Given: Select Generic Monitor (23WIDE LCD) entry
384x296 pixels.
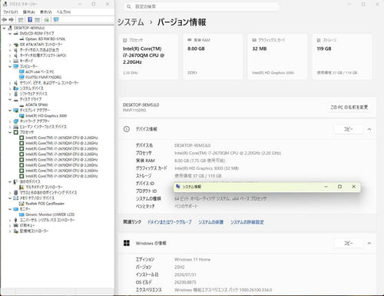Looking at the screenshot, I should tap(50, 215).
